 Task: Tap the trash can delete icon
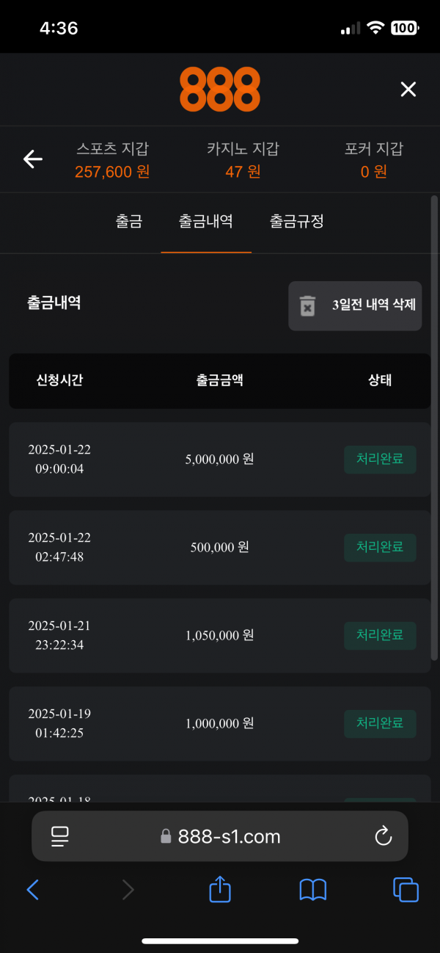point(307,305)
